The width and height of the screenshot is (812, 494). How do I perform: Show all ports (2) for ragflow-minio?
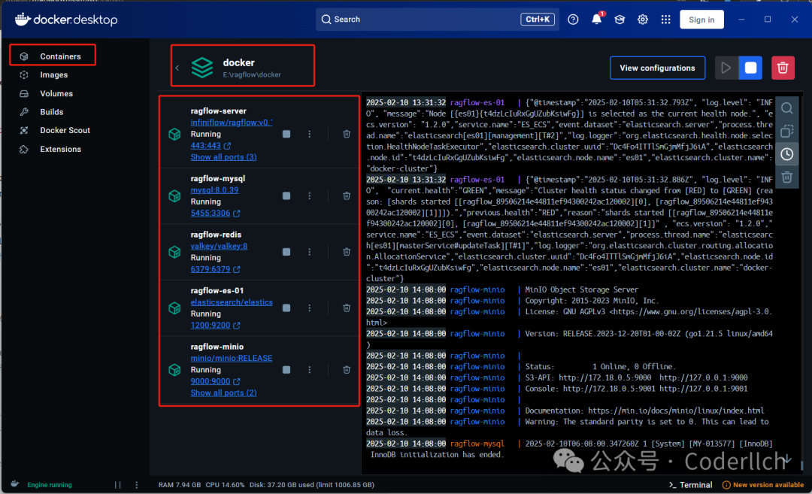click(223, 393)
